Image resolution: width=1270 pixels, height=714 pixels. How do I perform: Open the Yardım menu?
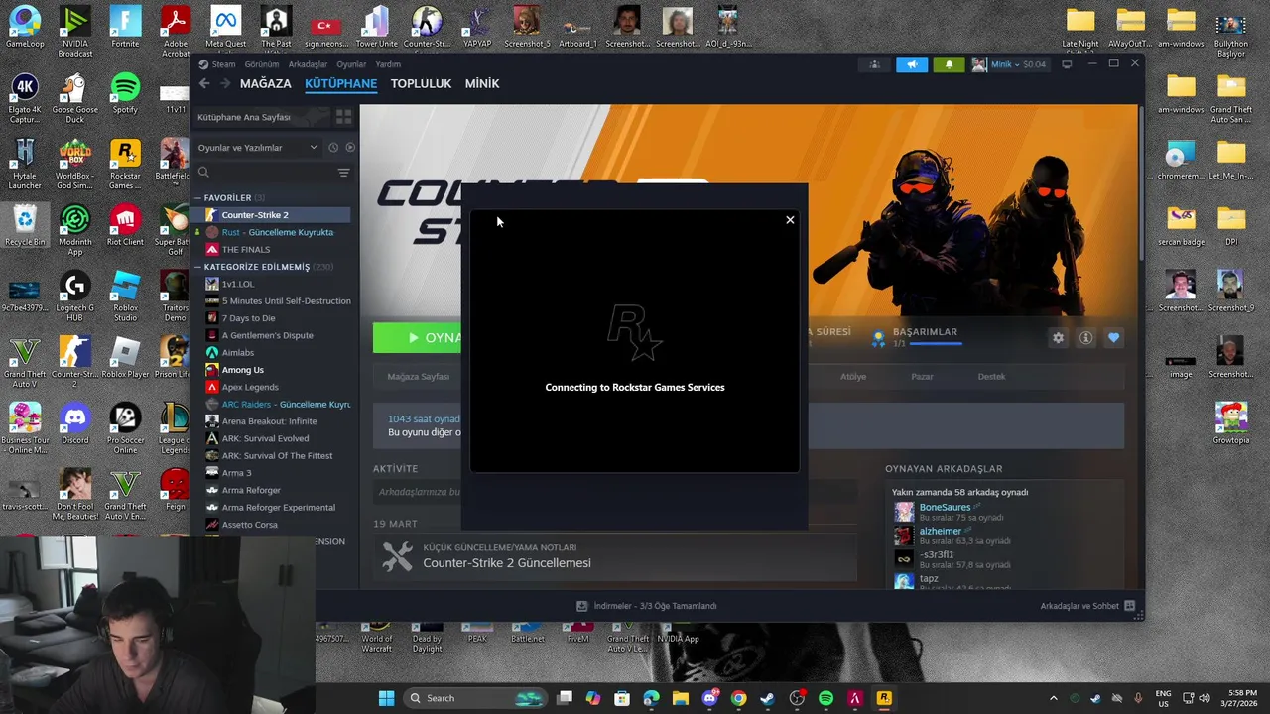click(x=388, y=64)
